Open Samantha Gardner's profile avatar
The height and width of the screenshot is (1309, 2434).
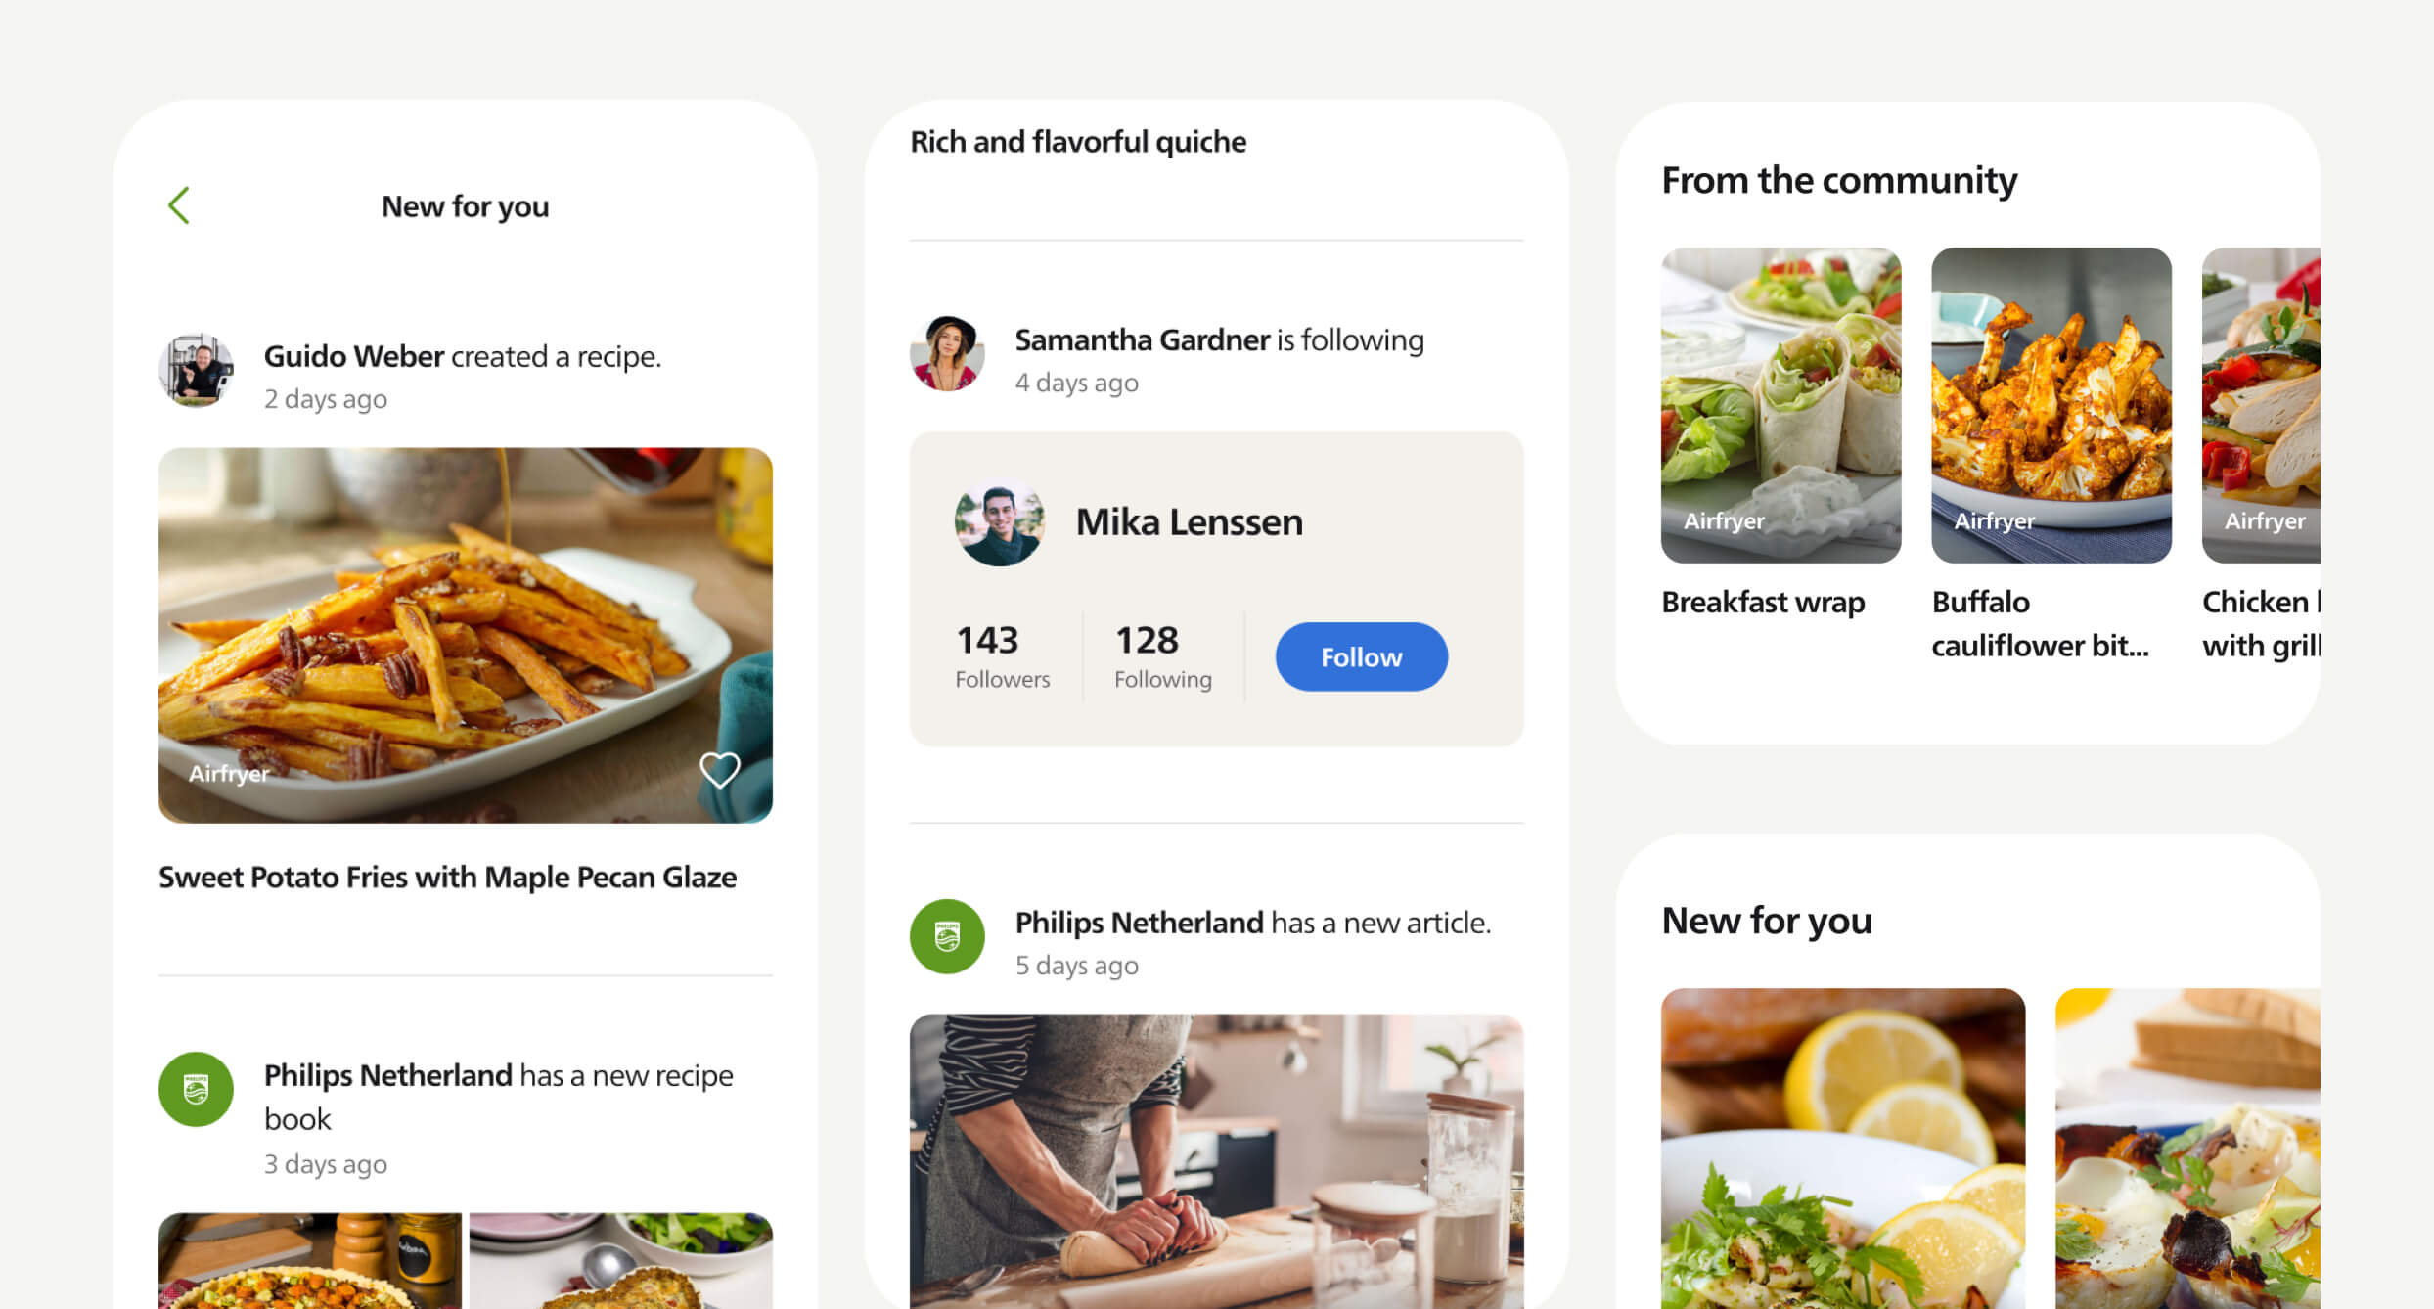click(x=947, y=353)
